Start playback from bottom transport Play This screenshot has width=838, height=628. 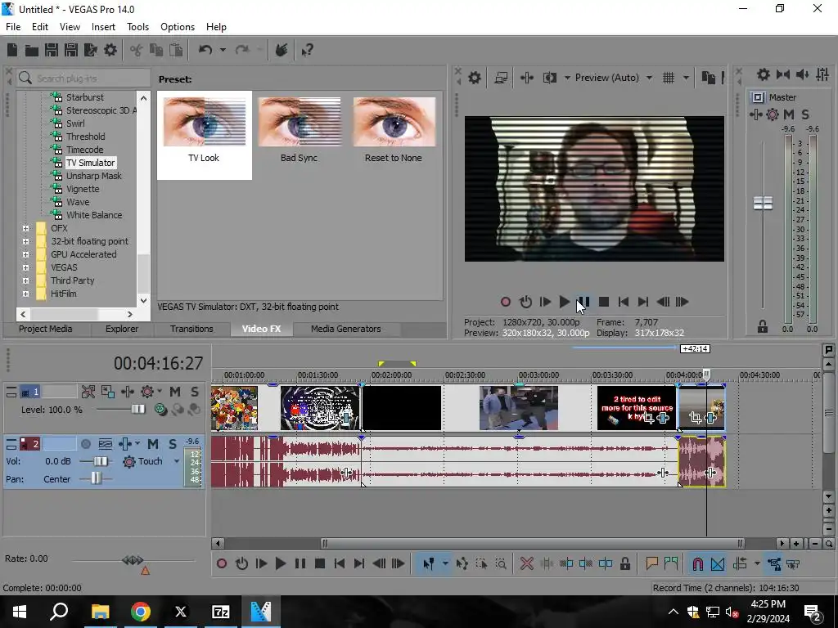(280, 563)
